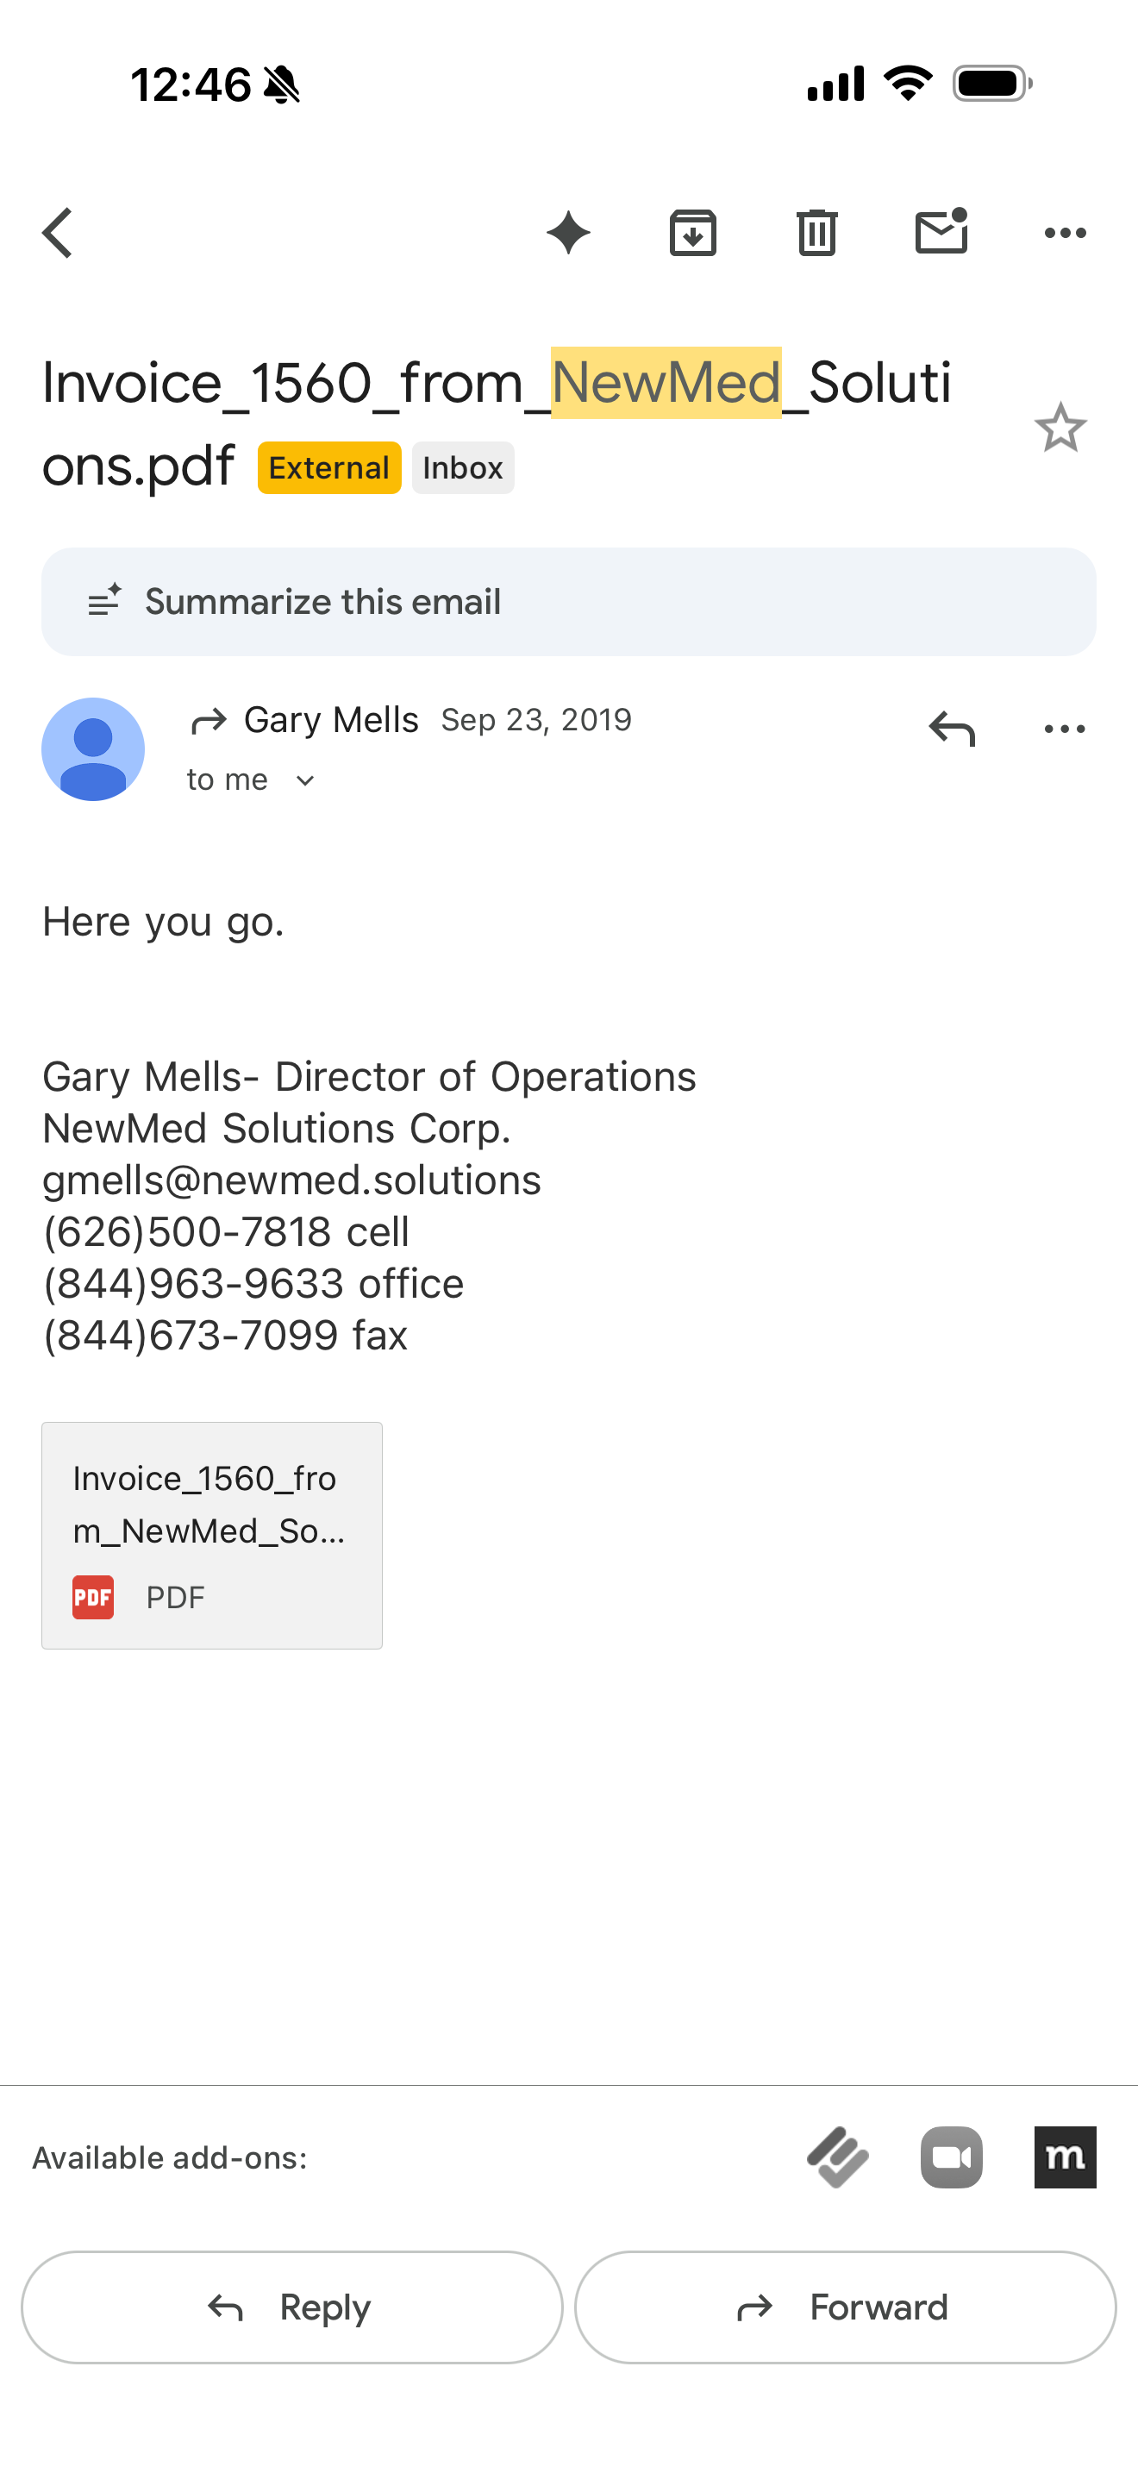Delete this email with trash icon
1138x2473 pixels.
[816, 234]
